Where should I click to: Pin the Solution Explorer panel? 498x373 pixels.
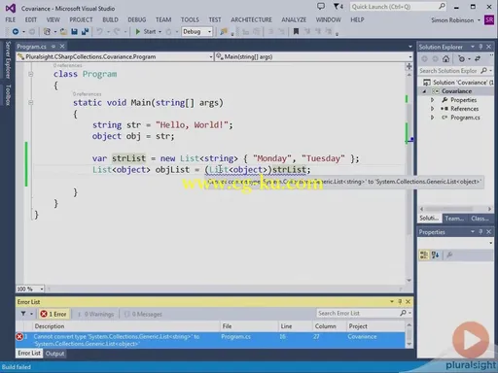click(480, 47)
